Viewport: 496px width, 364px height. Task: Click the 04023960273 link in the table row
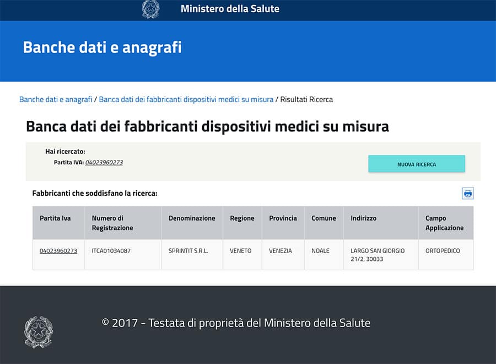pyautogui.click(x=58, y=251)
